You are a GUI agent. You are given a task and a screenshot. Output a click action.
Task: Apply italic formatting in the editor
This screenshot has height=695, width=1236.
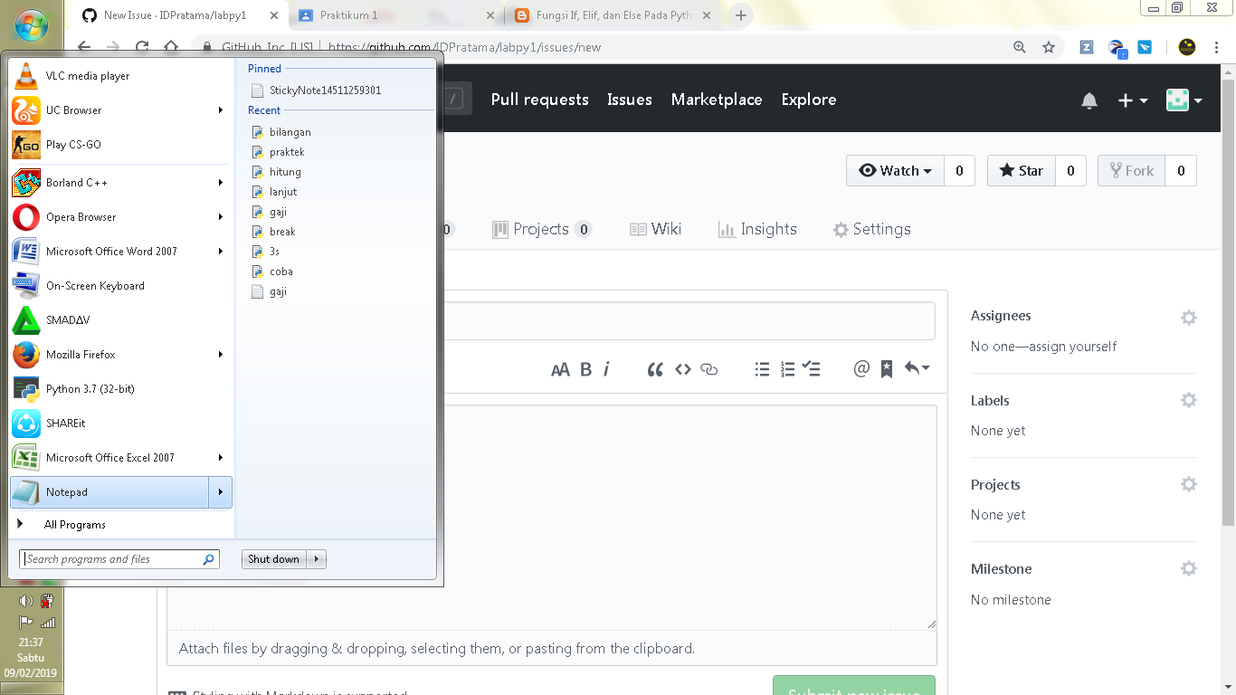point(606,368)
